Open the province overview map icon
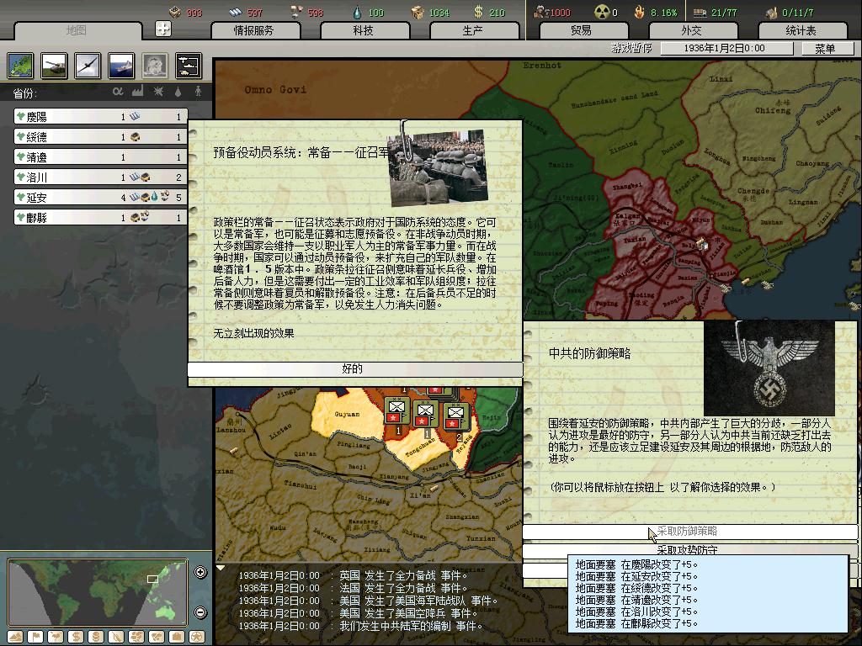The image size is (862, 646). tap(20, 65)
